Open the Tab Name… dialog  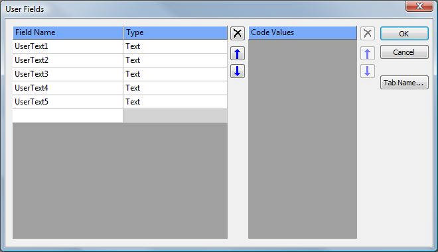point(404,83)
